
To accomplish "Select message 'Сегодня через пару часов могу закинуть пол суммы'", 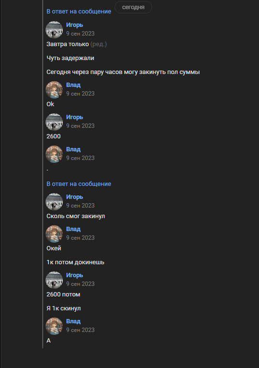I will [x=123, y=72].
